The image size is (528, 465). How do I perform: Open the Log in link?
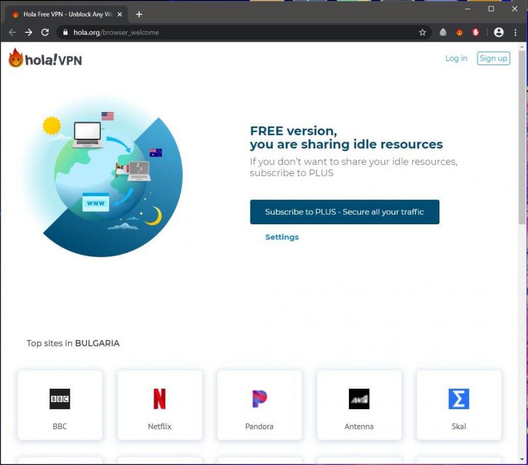click(x=456, y=58)
